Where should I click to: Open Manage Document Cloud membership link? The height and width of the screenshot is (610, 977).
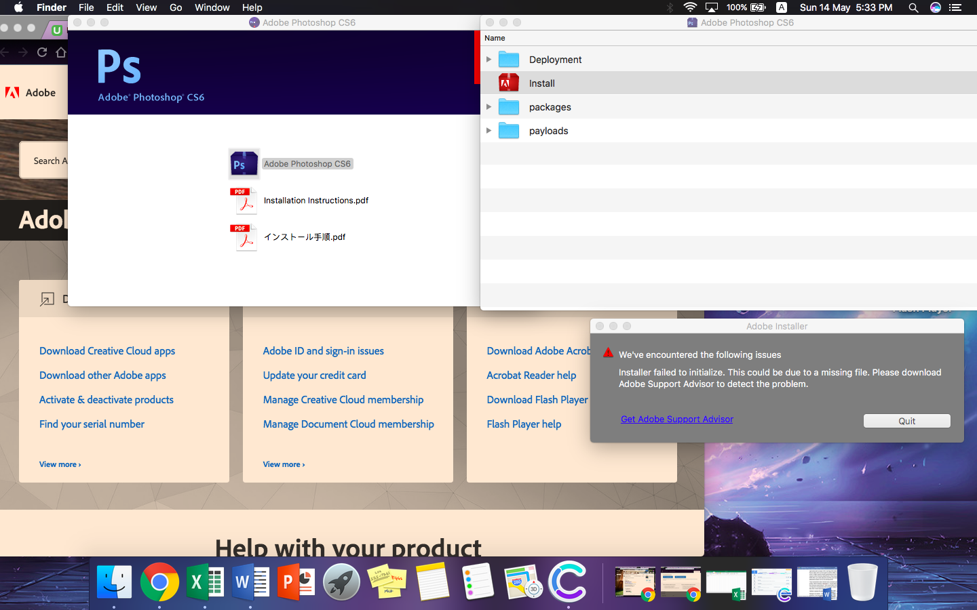[349, 424]
